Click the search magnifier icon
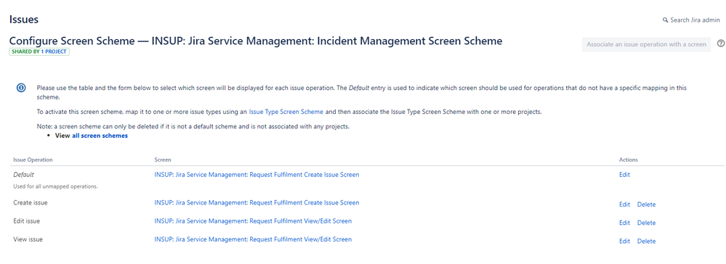726x264 pixels. tap(666, 20)
